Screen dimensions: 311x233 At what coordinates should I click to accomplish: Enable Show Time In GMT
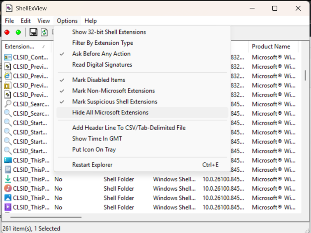point(142,138)
